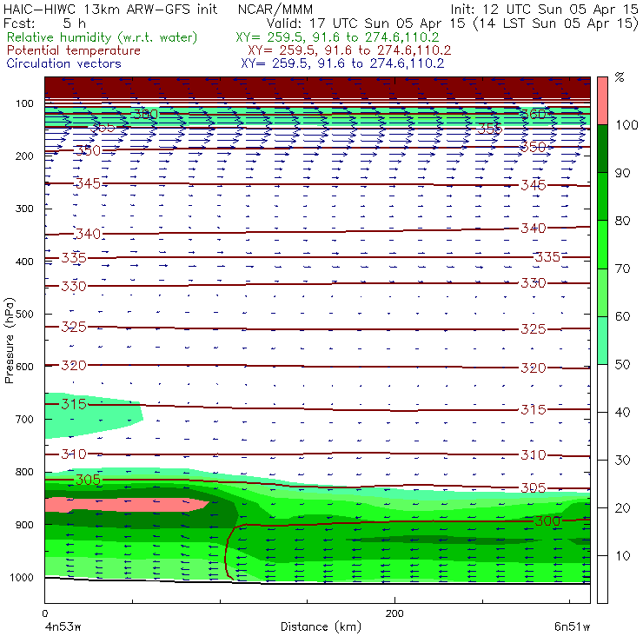Click the "Init: 12 UTC Sun 05 Apr 15" text
Image resolution: width=643 pixels, height=643 pixels.
(x=545, y=10)
